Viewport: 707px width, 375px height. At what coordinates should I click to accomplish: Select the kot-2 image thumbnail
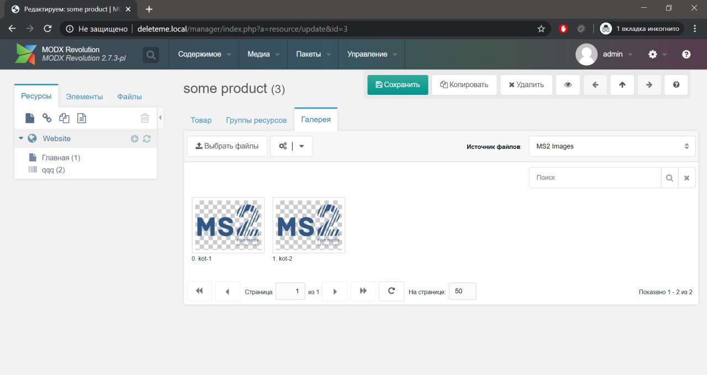[x=309, y=225]
